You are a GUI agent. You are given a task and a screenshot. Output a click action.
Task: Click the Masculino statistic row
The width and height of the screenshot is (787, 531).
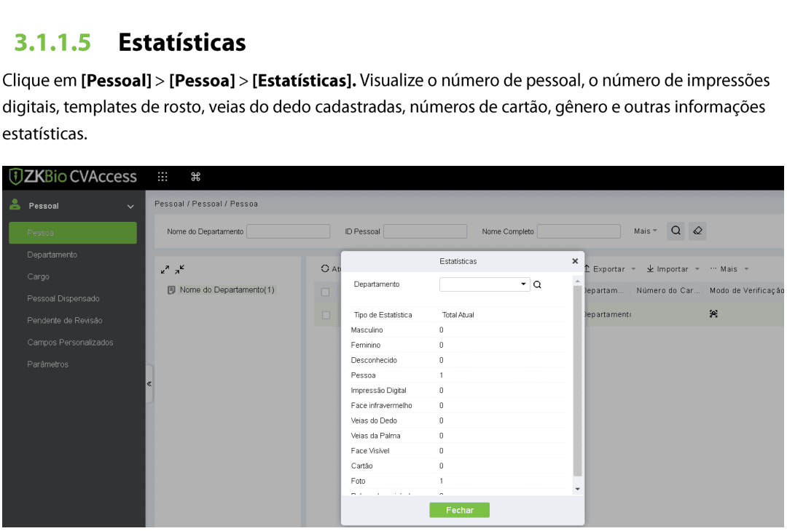(458, 330)
